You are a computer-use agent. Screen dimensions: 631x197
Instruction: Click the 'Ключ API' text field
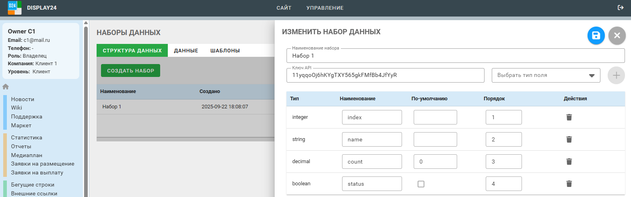click(385, 75)
